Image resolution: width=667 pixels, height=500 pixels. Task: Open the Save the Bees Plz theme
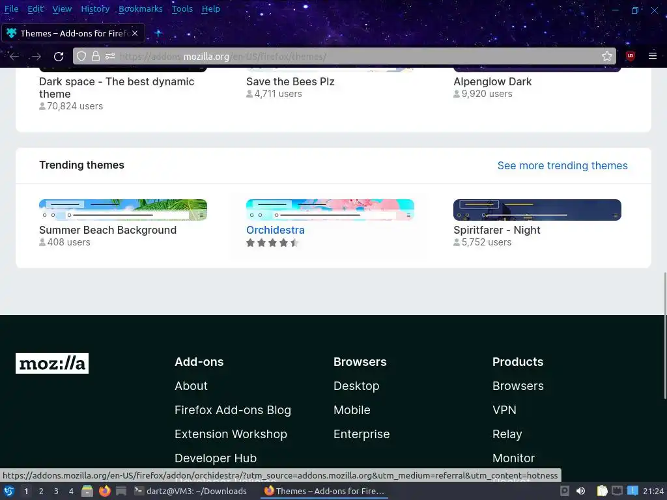click(291, 81)
